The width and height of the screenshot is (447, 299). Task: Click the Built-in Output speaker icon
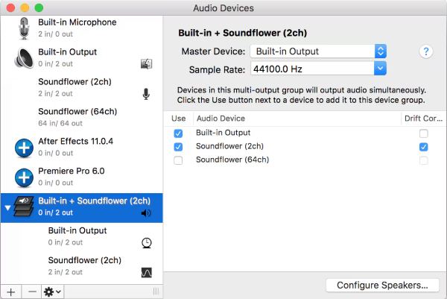(24, 58)
